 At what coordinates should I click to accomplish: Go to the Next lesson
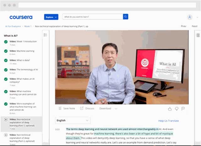pos(194,27)
